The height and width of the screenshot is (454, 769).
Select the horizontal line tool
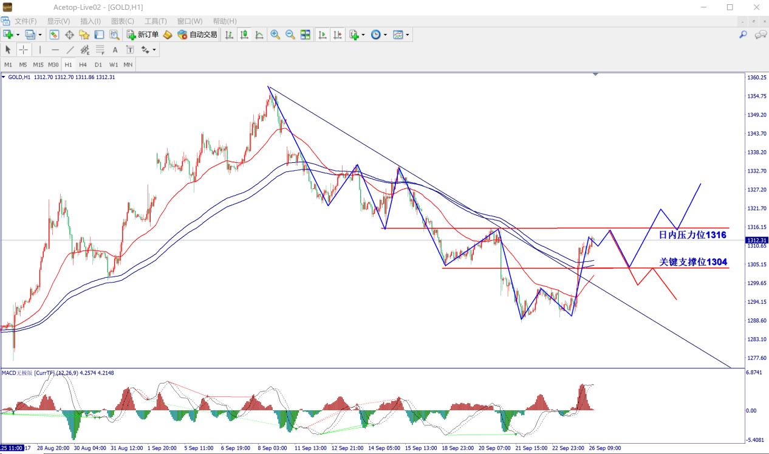(x=55, y=50)
